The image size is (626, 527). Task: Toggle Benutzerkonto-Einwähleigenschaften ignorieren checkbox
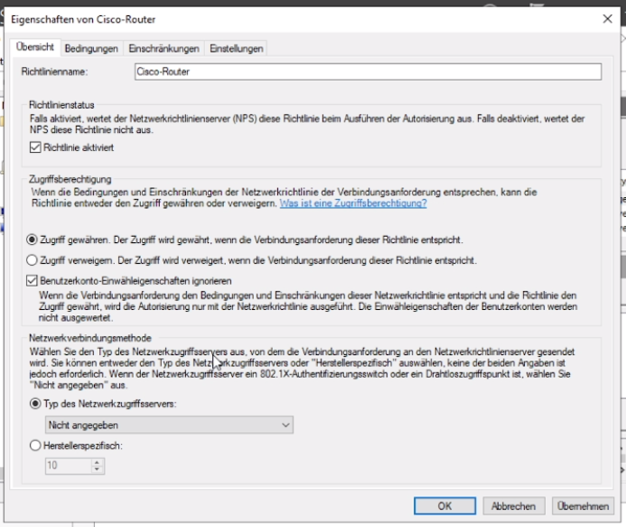32,281
